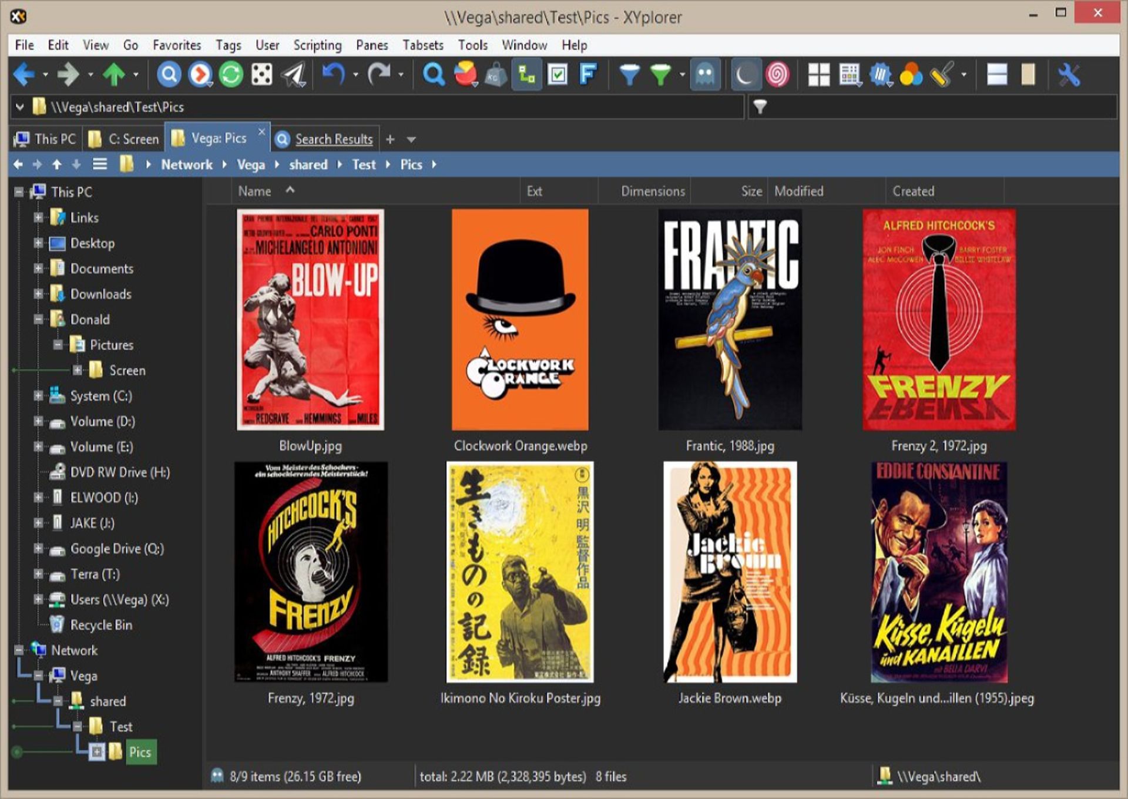Open the green filter dropdown arrow
Viewport: 1128px width, 799px height.
coord(682,75)
